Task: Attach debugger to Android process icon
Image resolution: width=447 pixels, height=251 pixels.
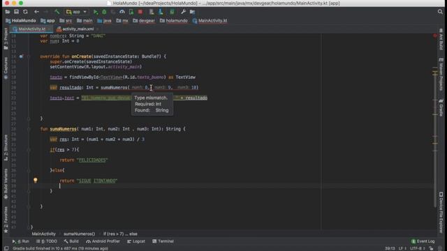Action: tap(131, 12)
